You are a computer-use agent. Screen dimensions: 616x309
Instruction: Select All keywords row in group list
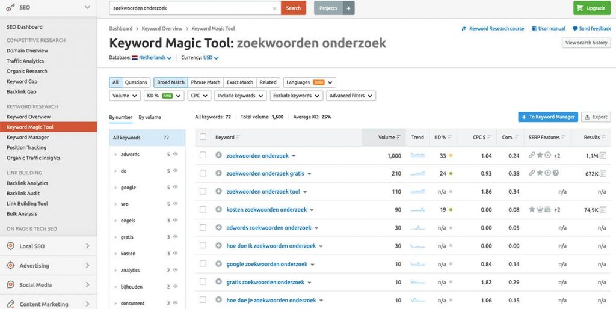[147, 138]
